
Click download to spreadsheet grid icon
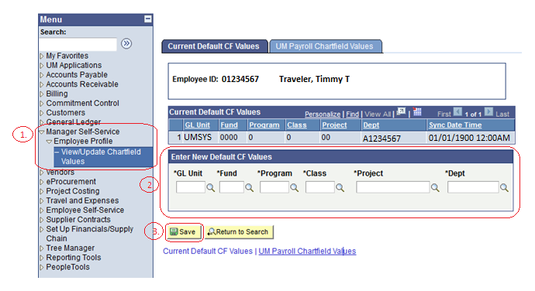coord(417,111)
